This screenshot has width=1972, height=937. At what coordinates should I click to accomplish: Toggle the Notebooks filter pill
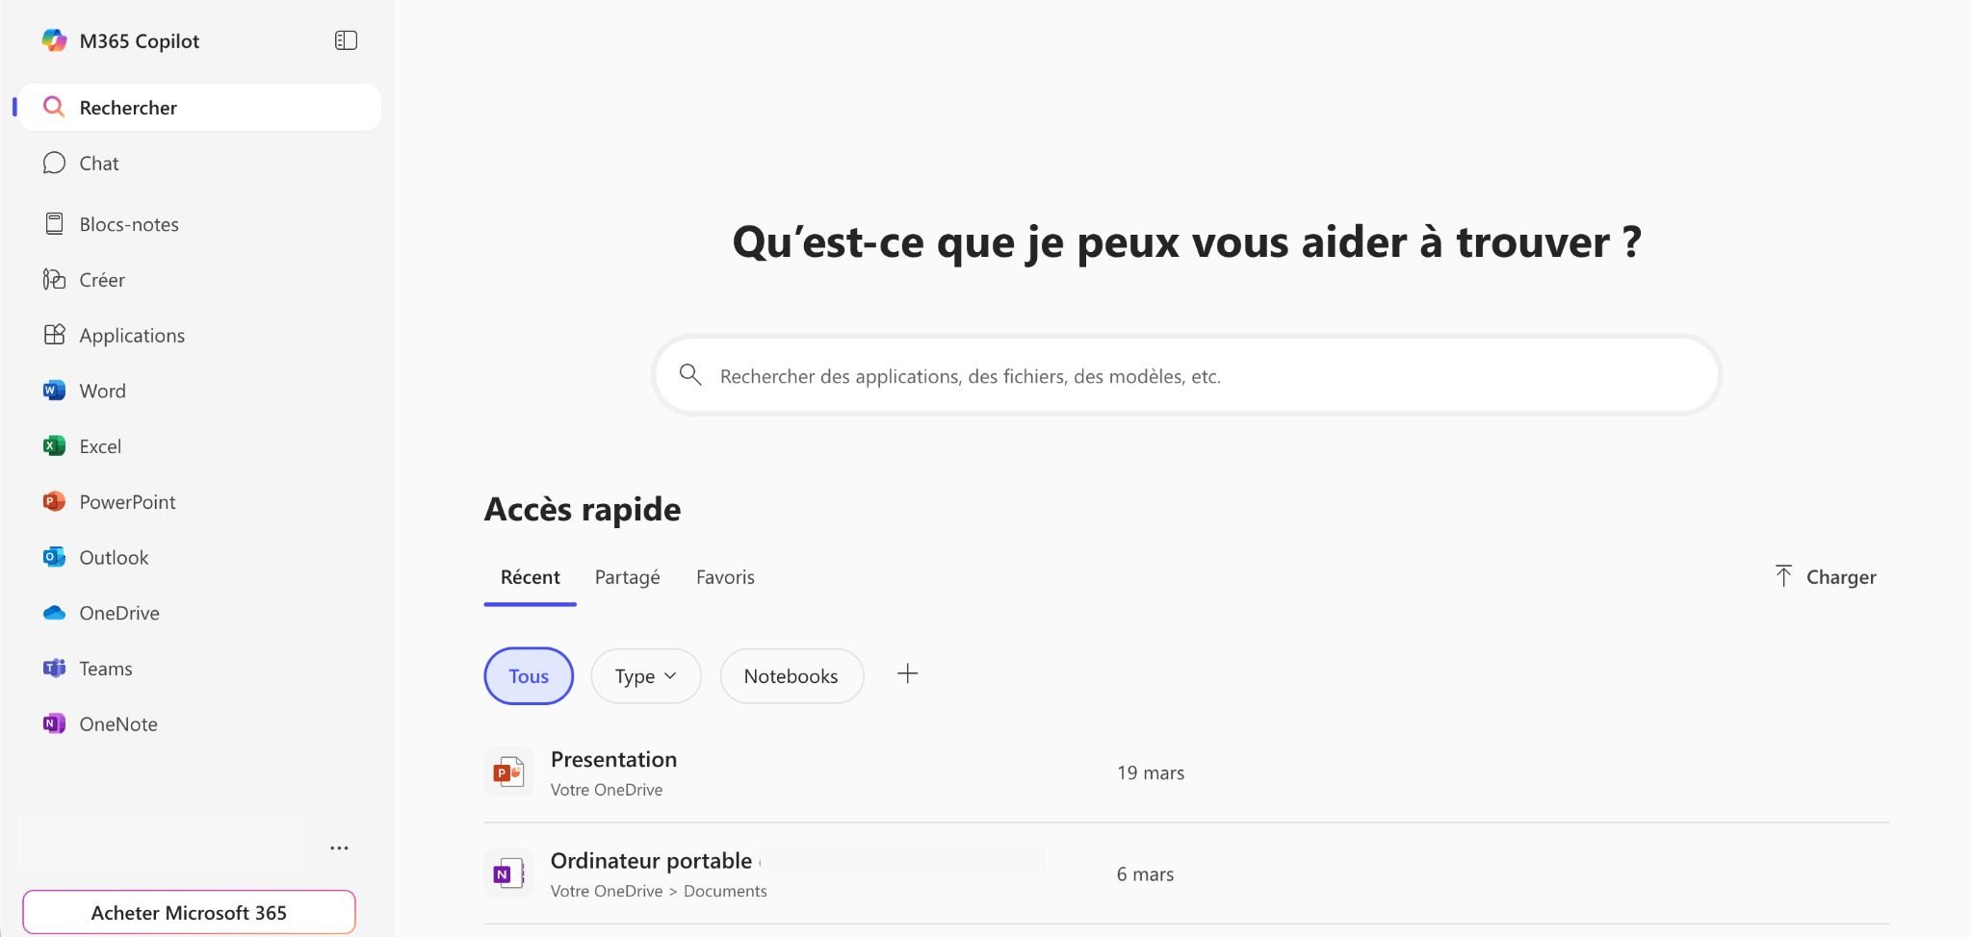tap(791, 675)
